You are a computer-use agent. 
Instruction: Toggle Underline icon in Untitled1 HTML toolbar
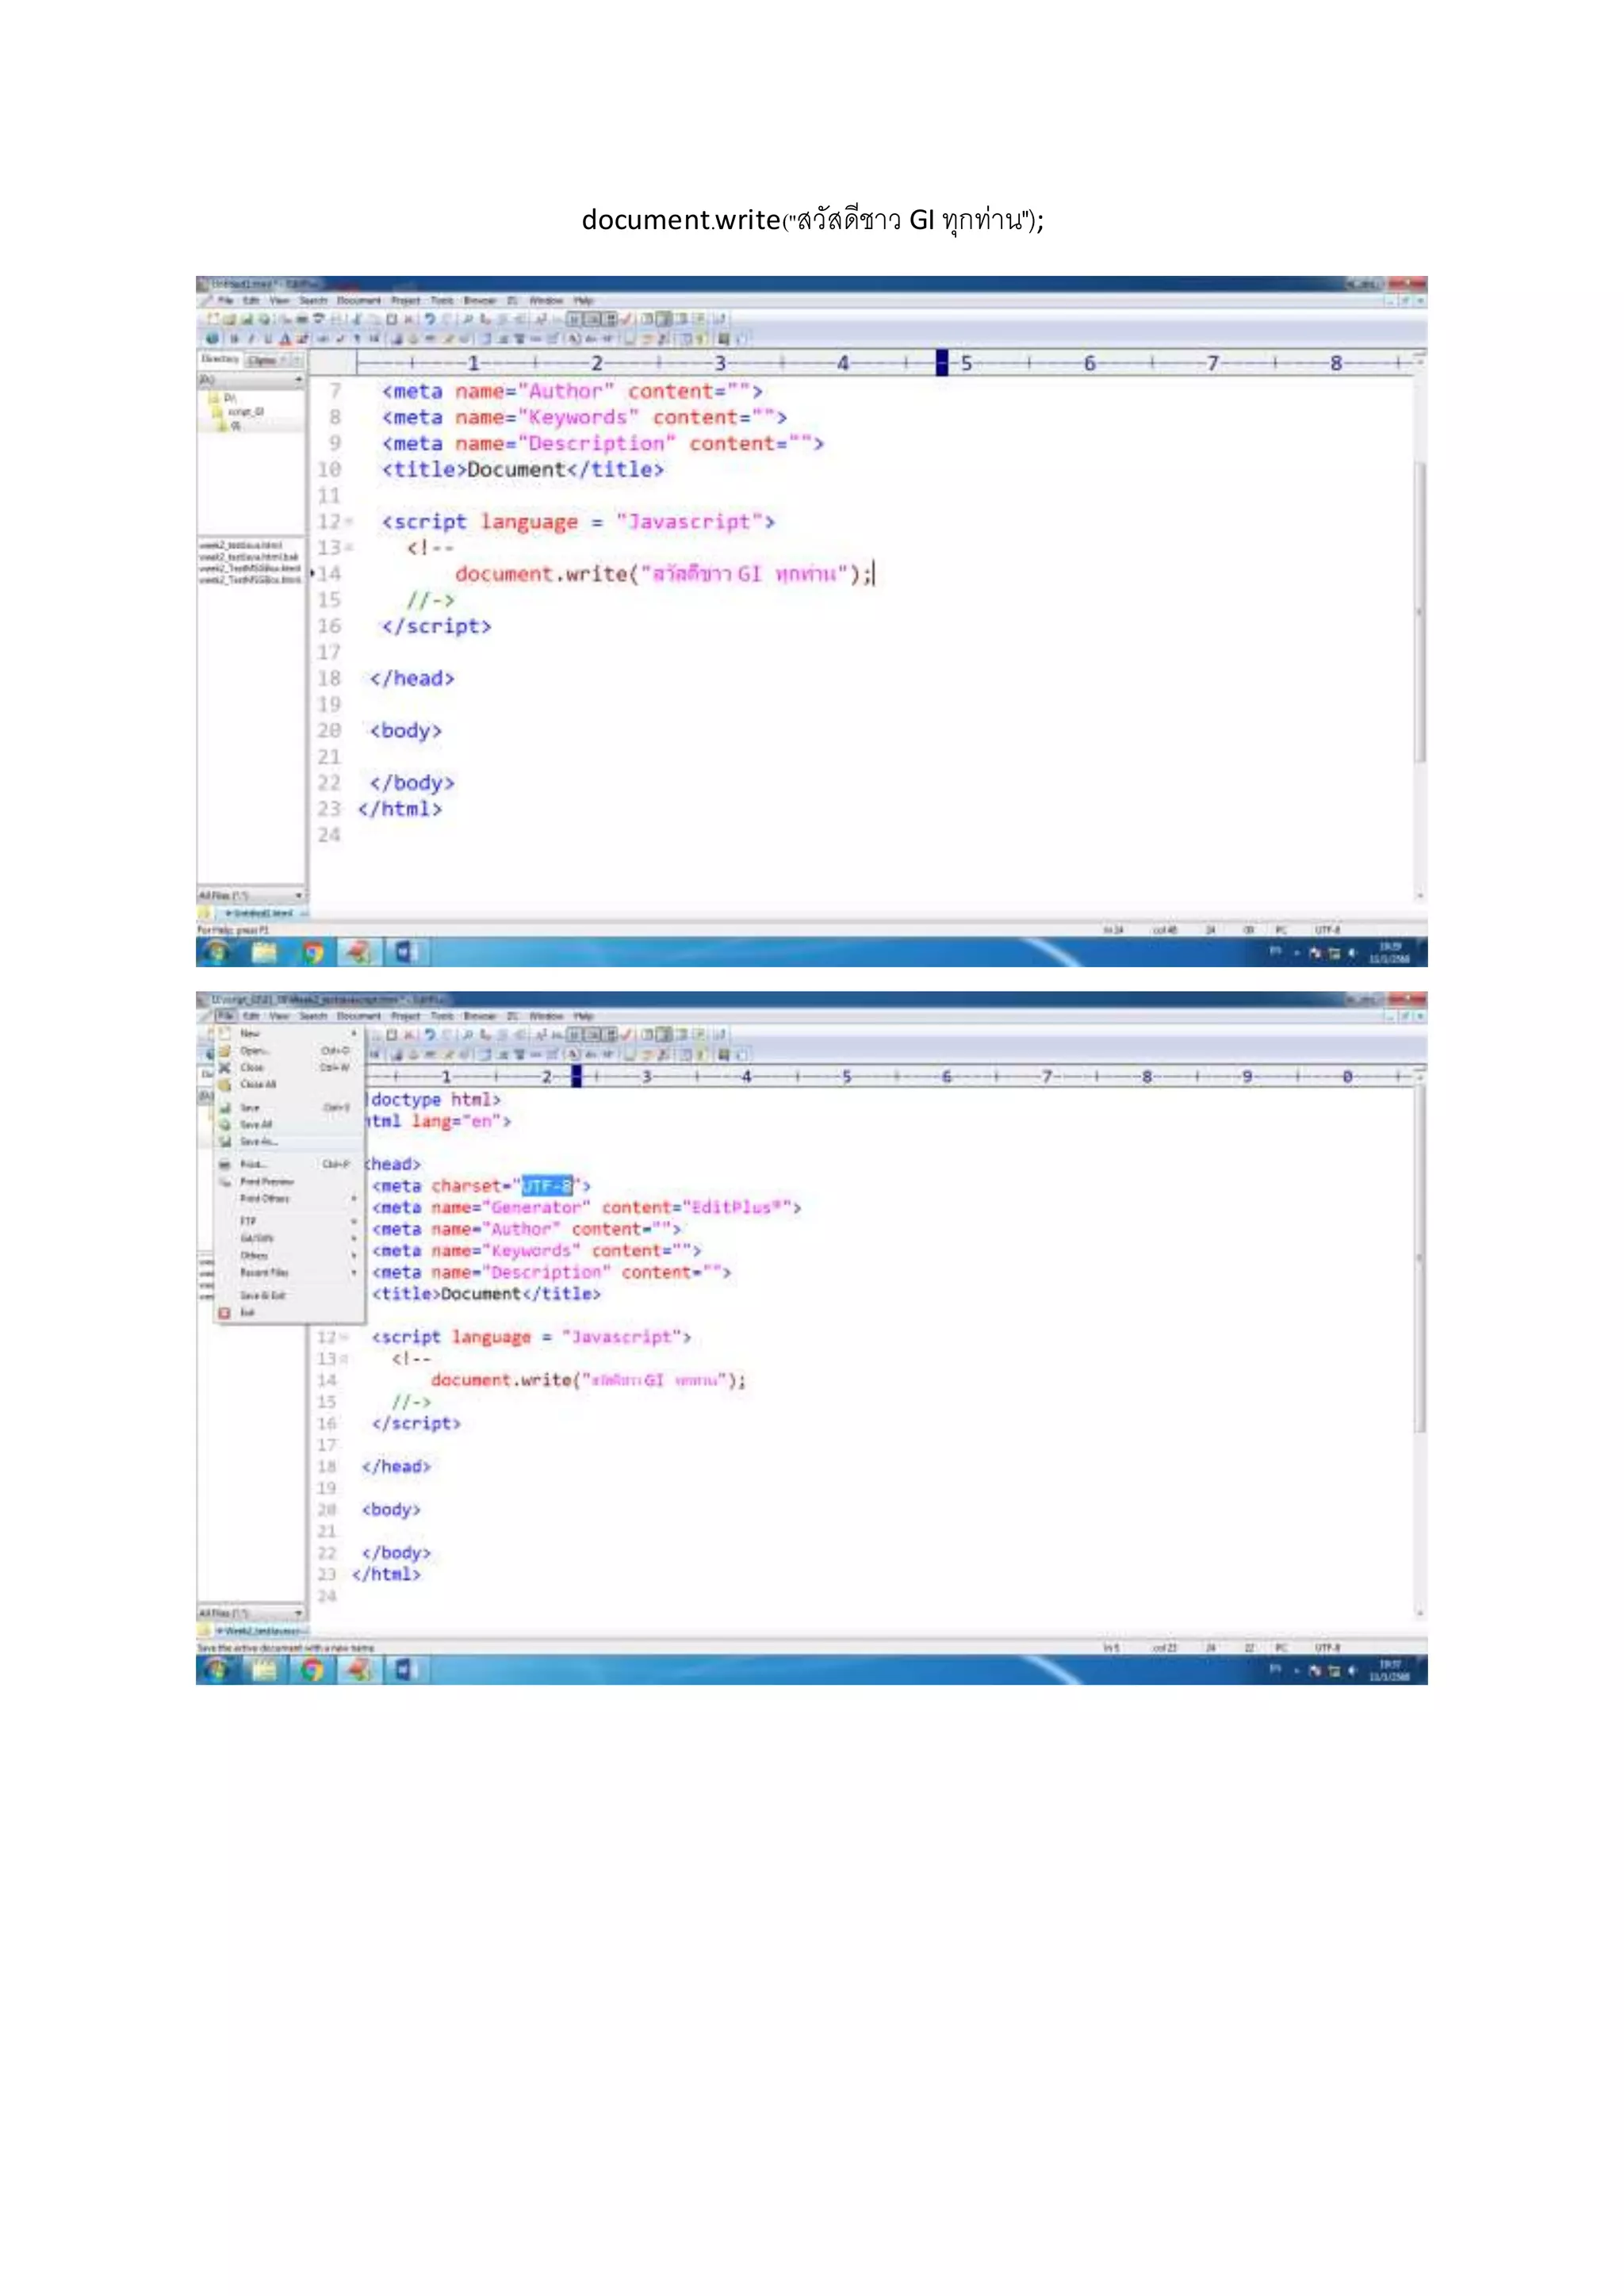(268, 339)
